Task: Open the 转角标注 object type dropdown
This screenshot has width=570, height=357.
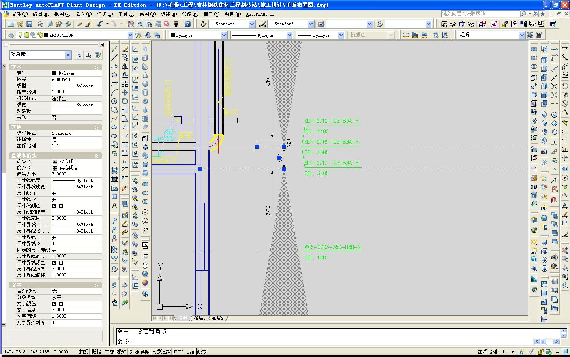Action: pyautogui.click(x=68, y=55)
